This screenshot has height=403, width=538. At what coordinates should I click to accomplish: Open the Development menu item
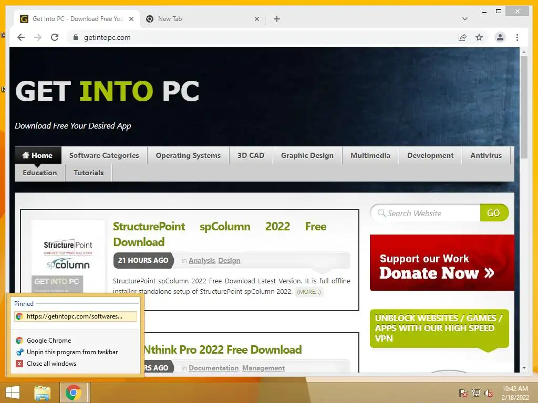point(430,155)
